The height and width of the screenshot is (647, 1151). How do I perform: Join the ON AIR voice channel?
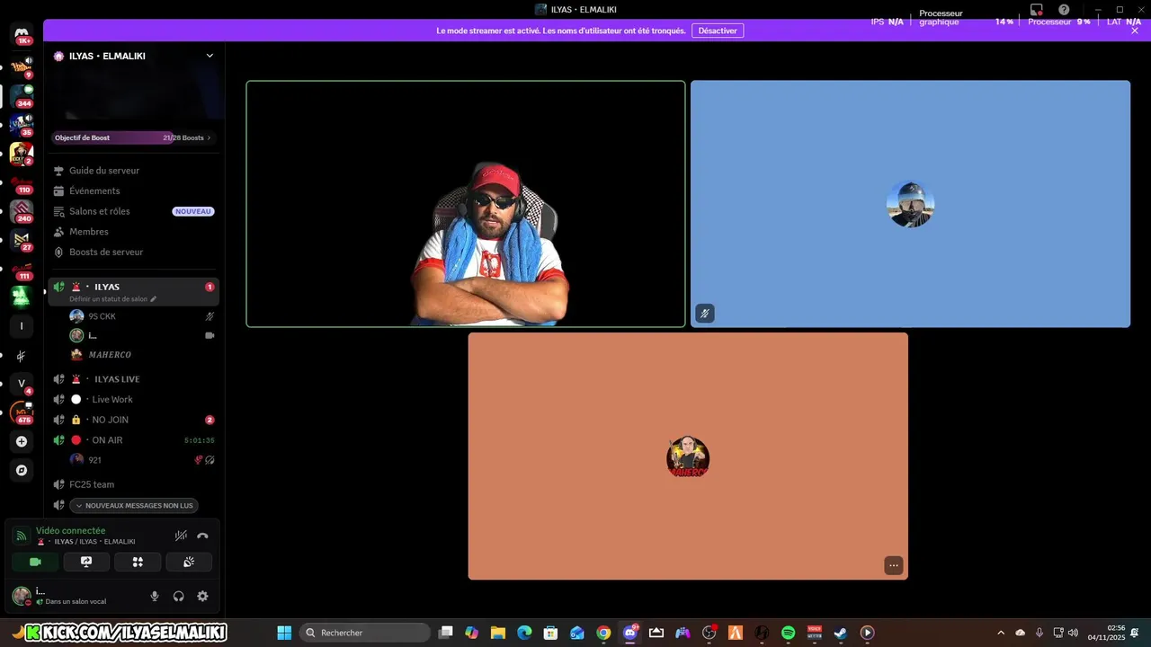(x=133, y=440)
